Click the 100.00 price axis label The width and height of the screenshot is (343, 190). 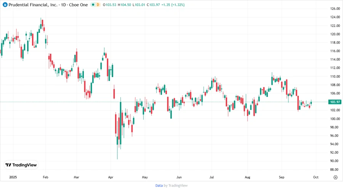click(x=335, y=119)
